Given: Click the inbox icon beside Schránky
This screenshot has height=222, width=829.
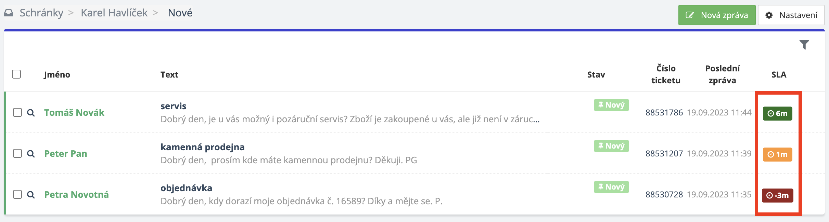Looking at the screenshot, I should pyautogui.click(x=9, y=13).
